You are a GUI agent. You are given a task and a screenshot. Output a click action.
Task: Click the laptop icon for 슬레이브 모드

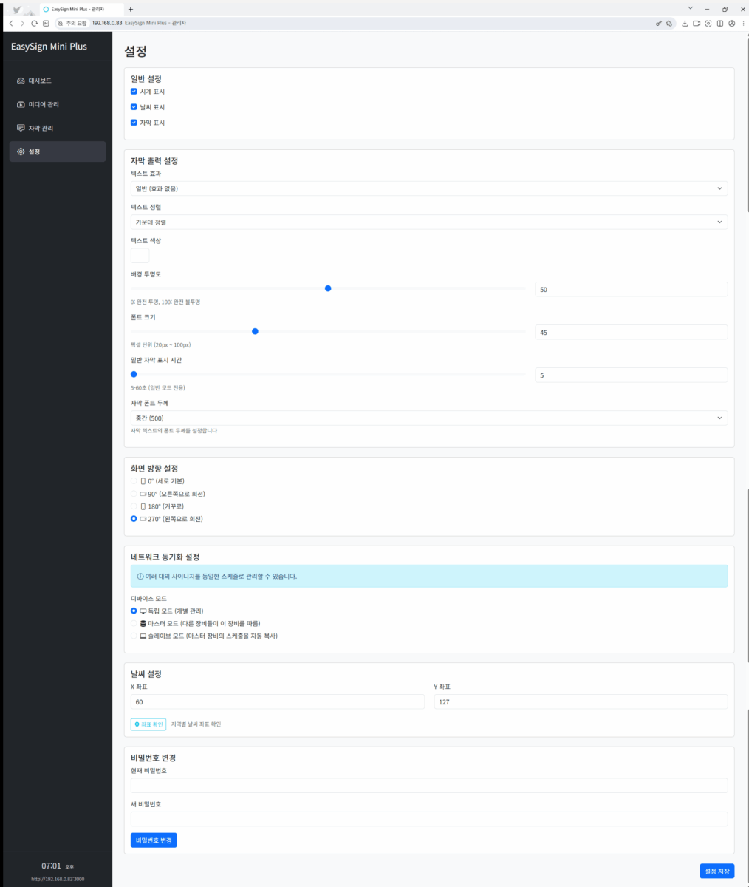(x=143, y=636)
